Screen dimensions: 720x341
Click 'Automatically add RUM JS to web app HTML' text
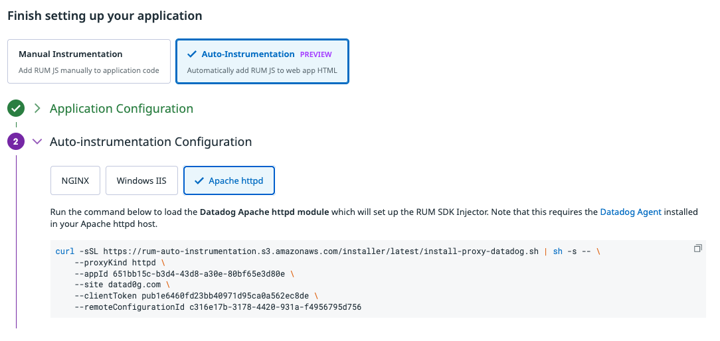262,71
